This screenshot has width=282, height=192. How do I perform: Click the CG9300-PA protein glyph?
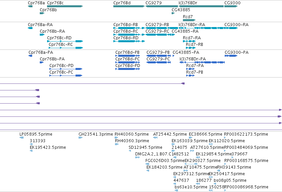[231, 56]
